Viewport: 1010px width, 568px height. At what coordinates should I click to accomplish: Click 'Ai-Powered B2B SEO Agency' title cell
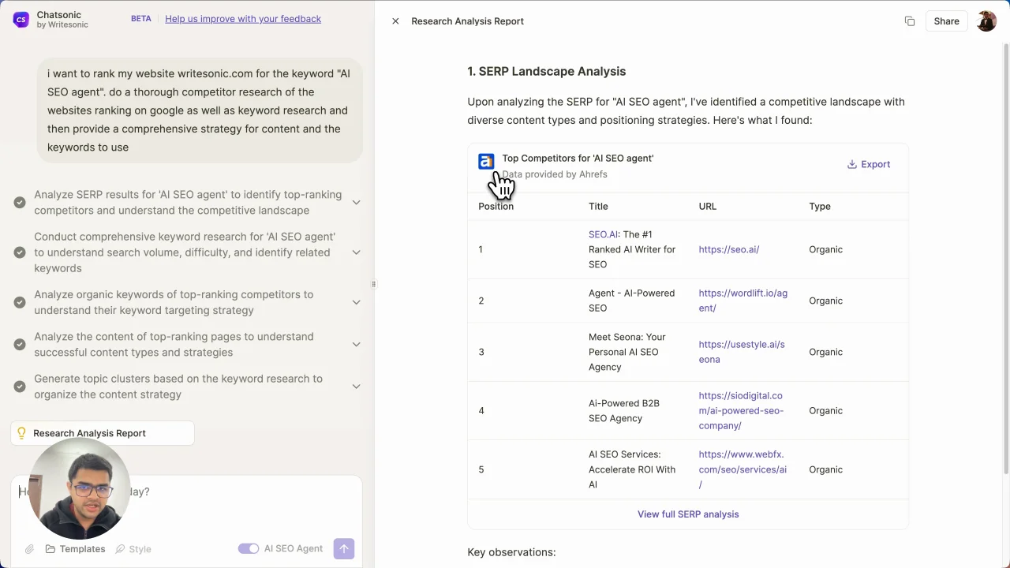point(624,410)
